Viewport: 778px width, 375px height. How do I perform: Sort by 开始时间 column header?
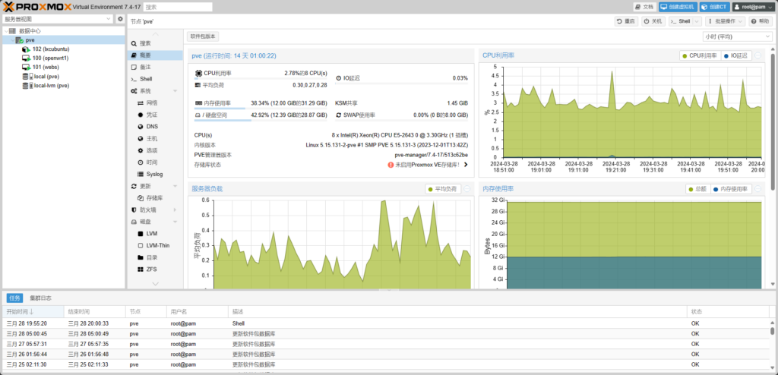click(33, 311)
